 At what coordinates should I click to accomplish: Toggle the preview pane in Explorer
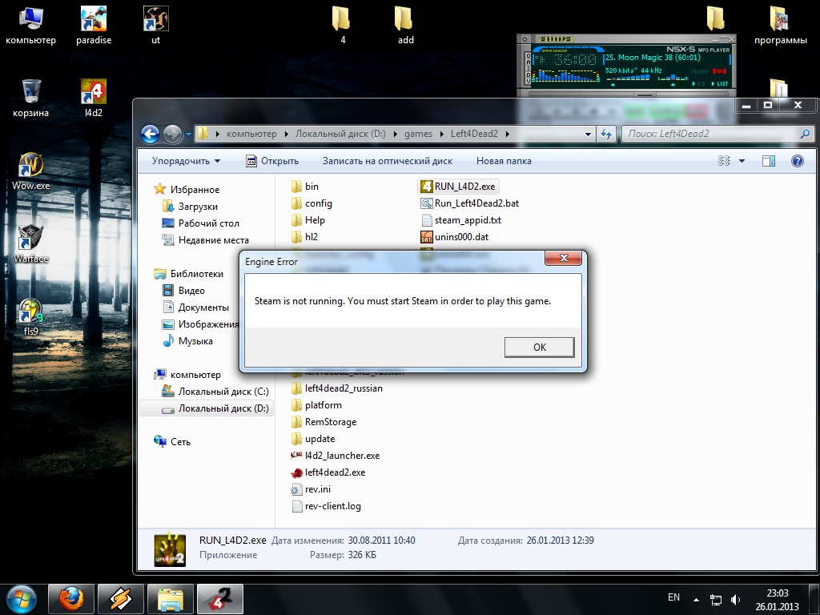point(769,161)
